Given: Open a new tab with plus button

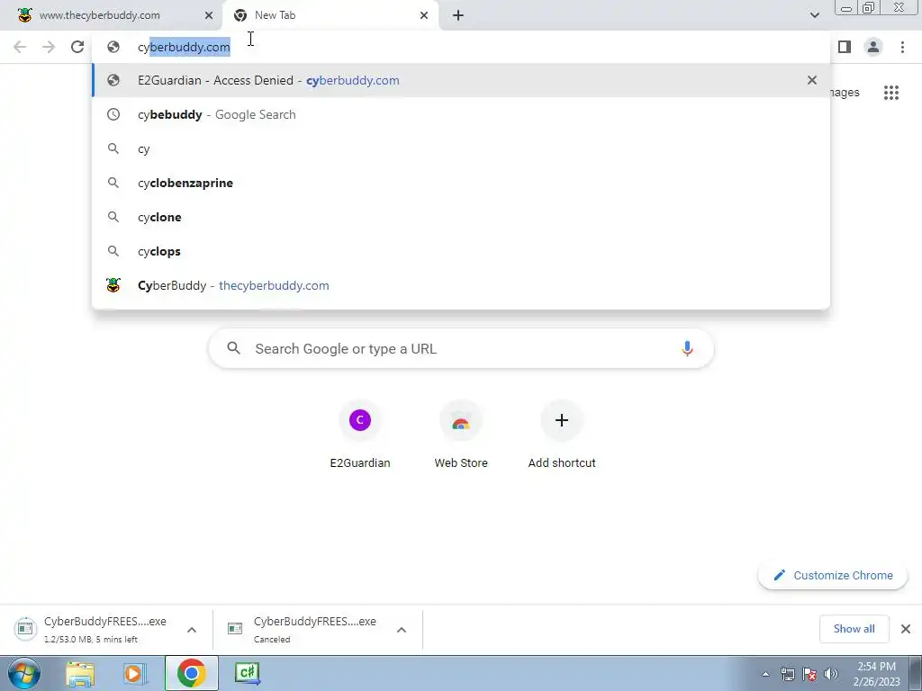Looking at the screenshot, I should (x=458, y=15).
